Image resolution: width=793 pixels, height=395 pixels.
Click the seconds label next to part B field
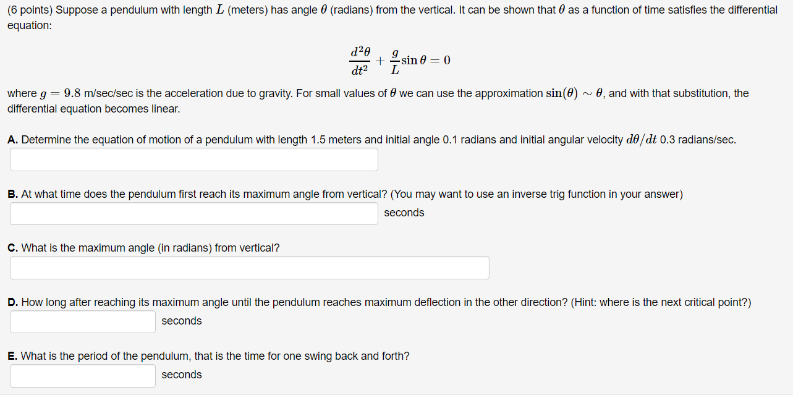pyautogui.click(x=404, y=212)
